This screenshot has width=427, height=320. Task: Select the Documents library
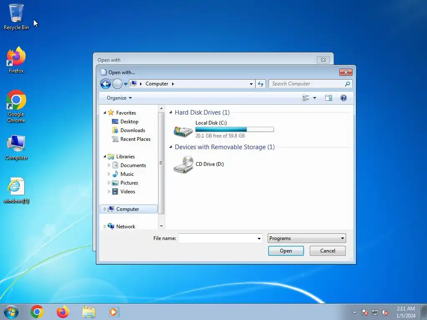133,165
